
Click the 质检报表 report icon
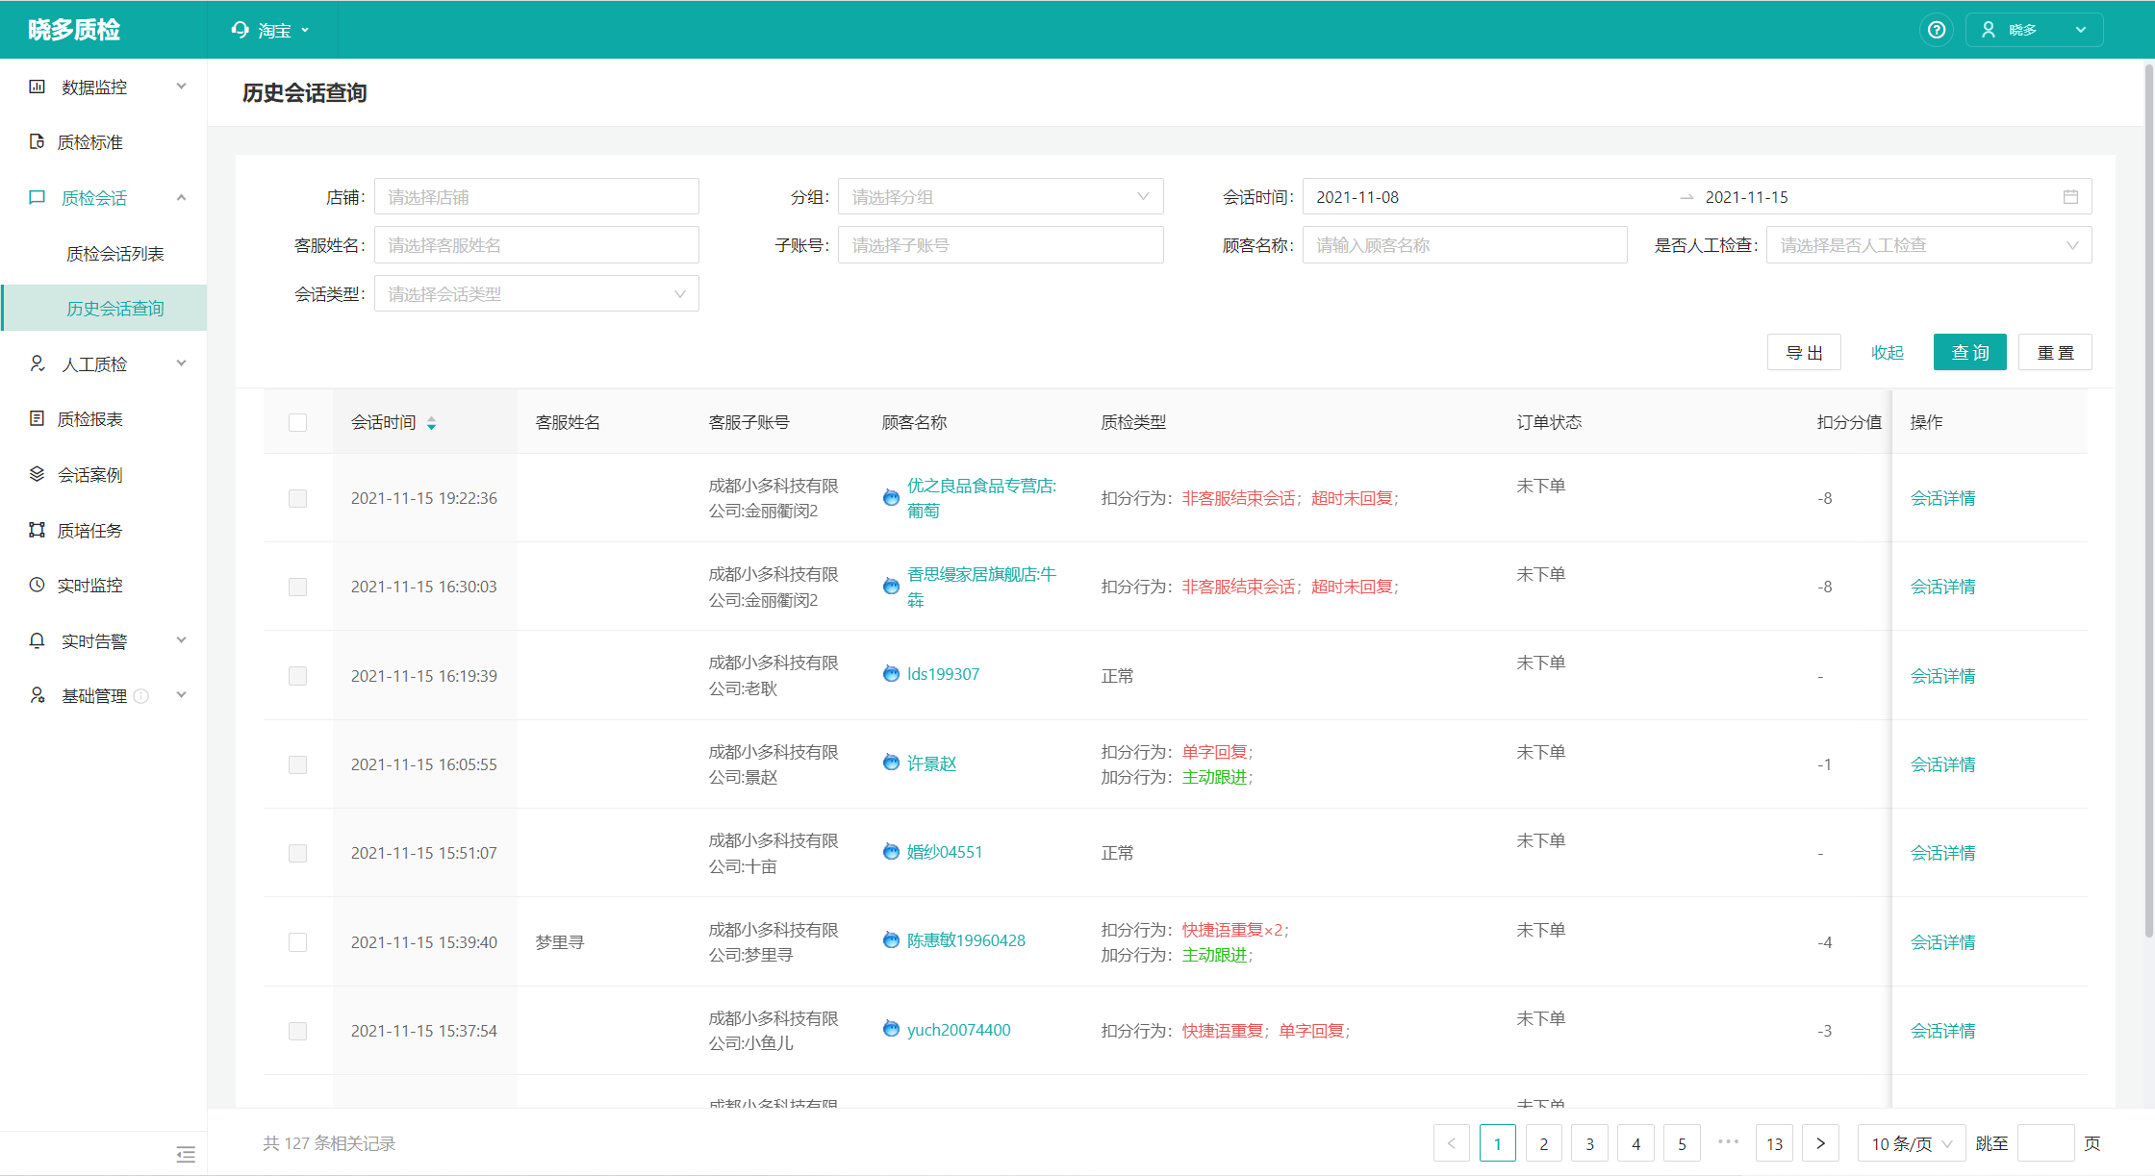[x=37, y=418]
